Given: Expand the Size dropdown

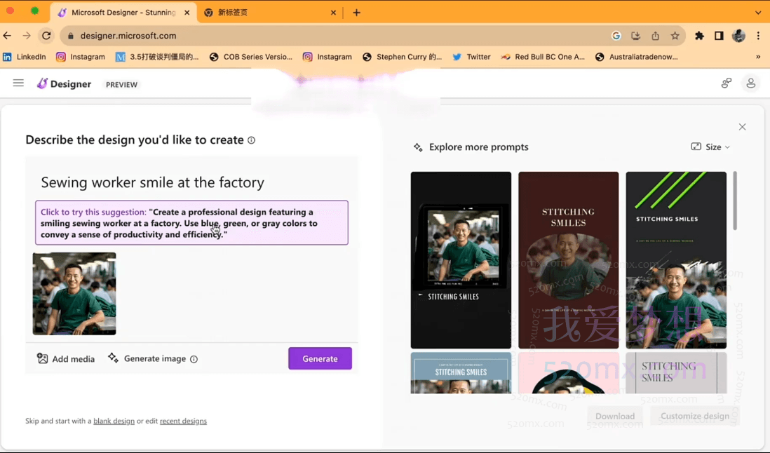Looking at the screenshot, I should coord(710,147).
